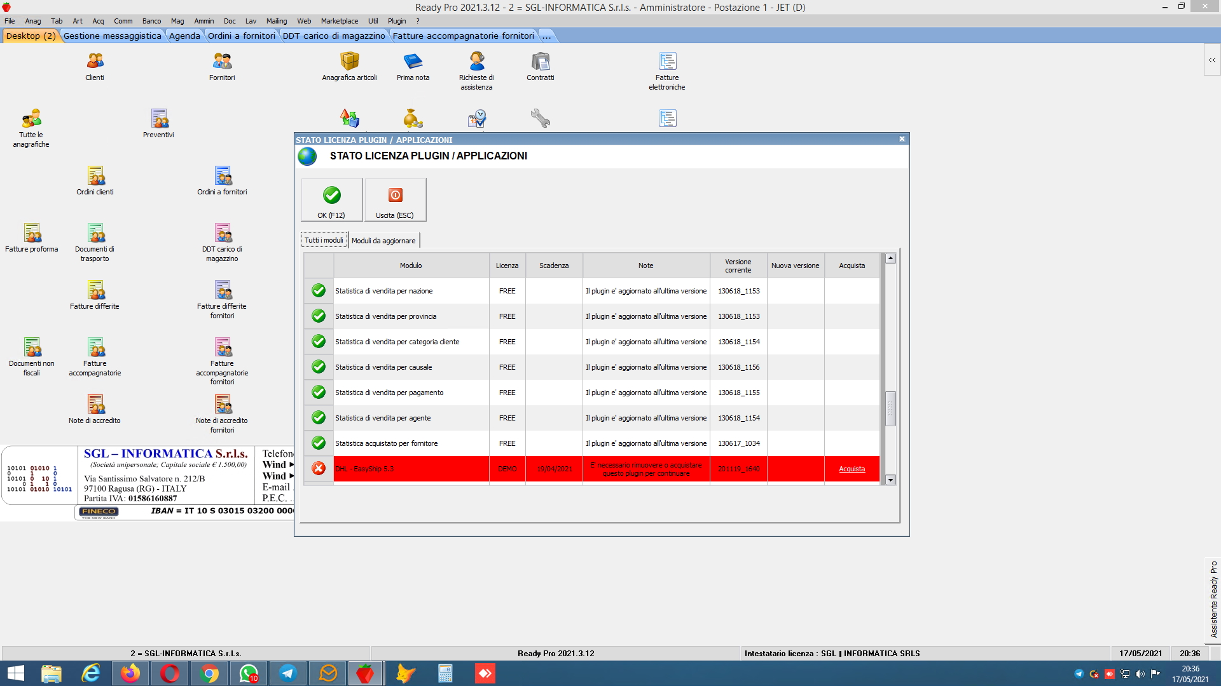1221x686 pixels.
Task: Open Windows Start menu
Action: click(15, 673)
